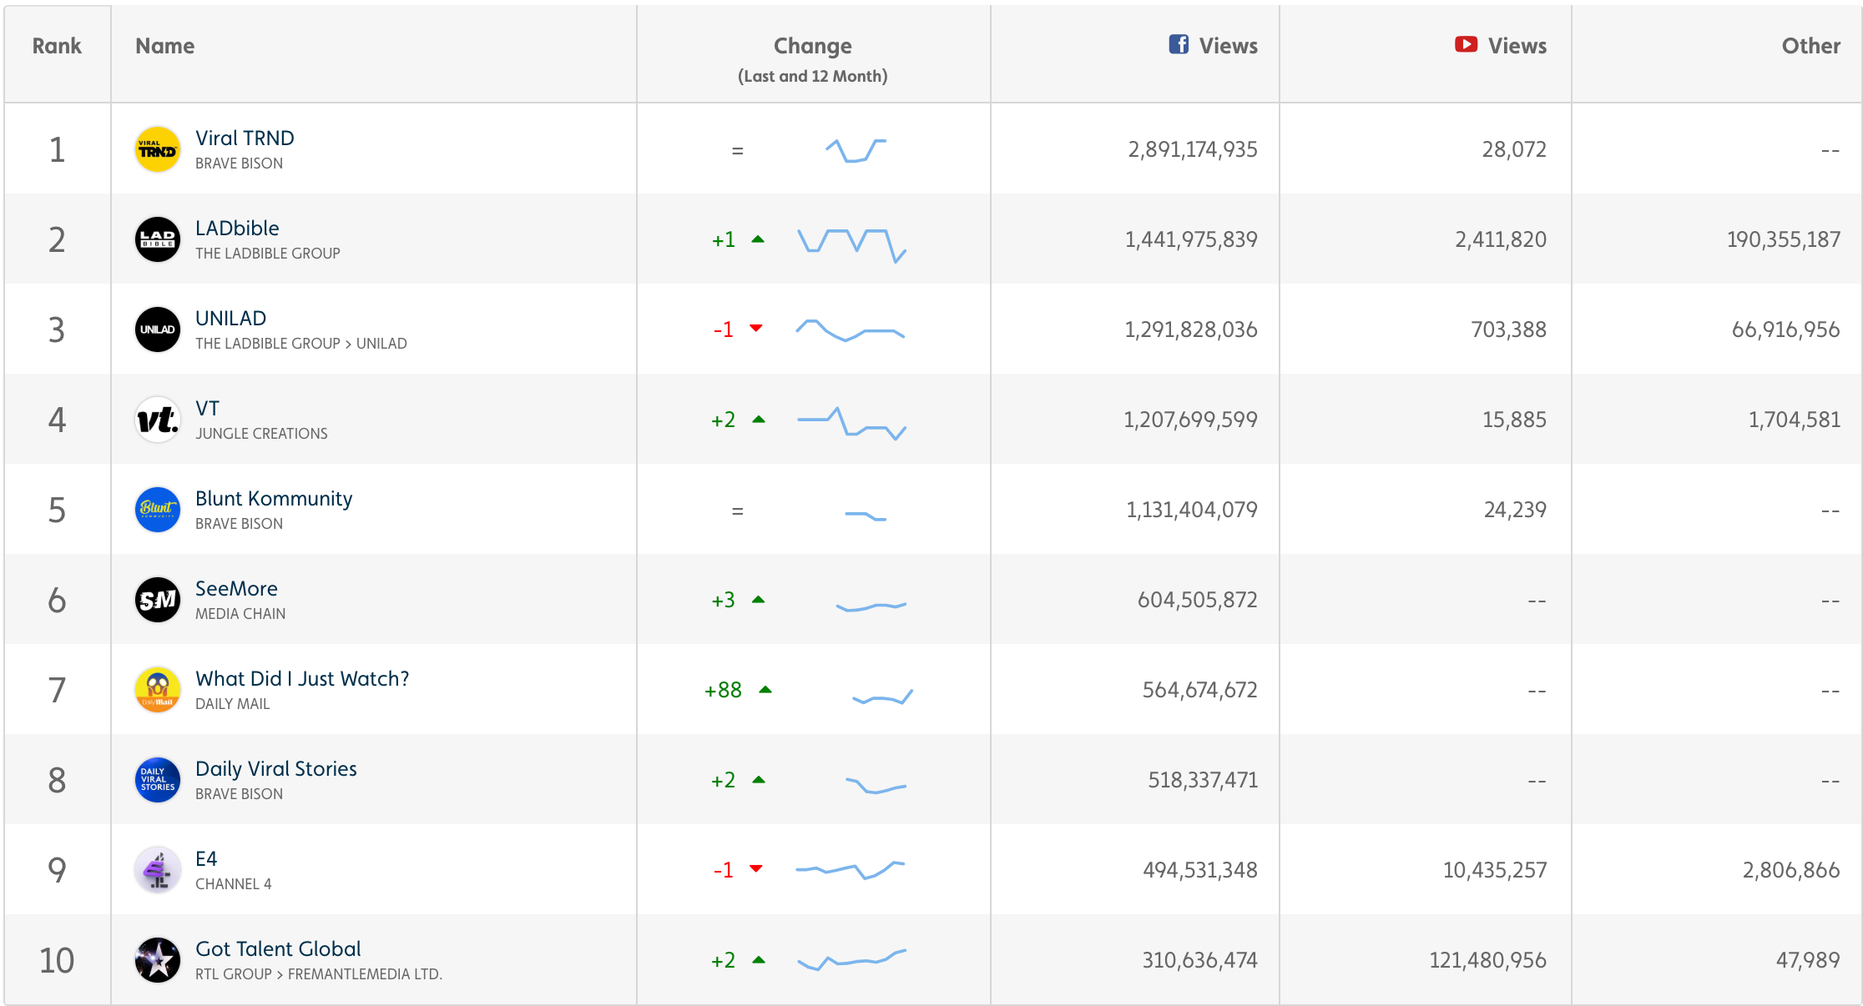Click the Viral TRND sparkline chart

856,150
